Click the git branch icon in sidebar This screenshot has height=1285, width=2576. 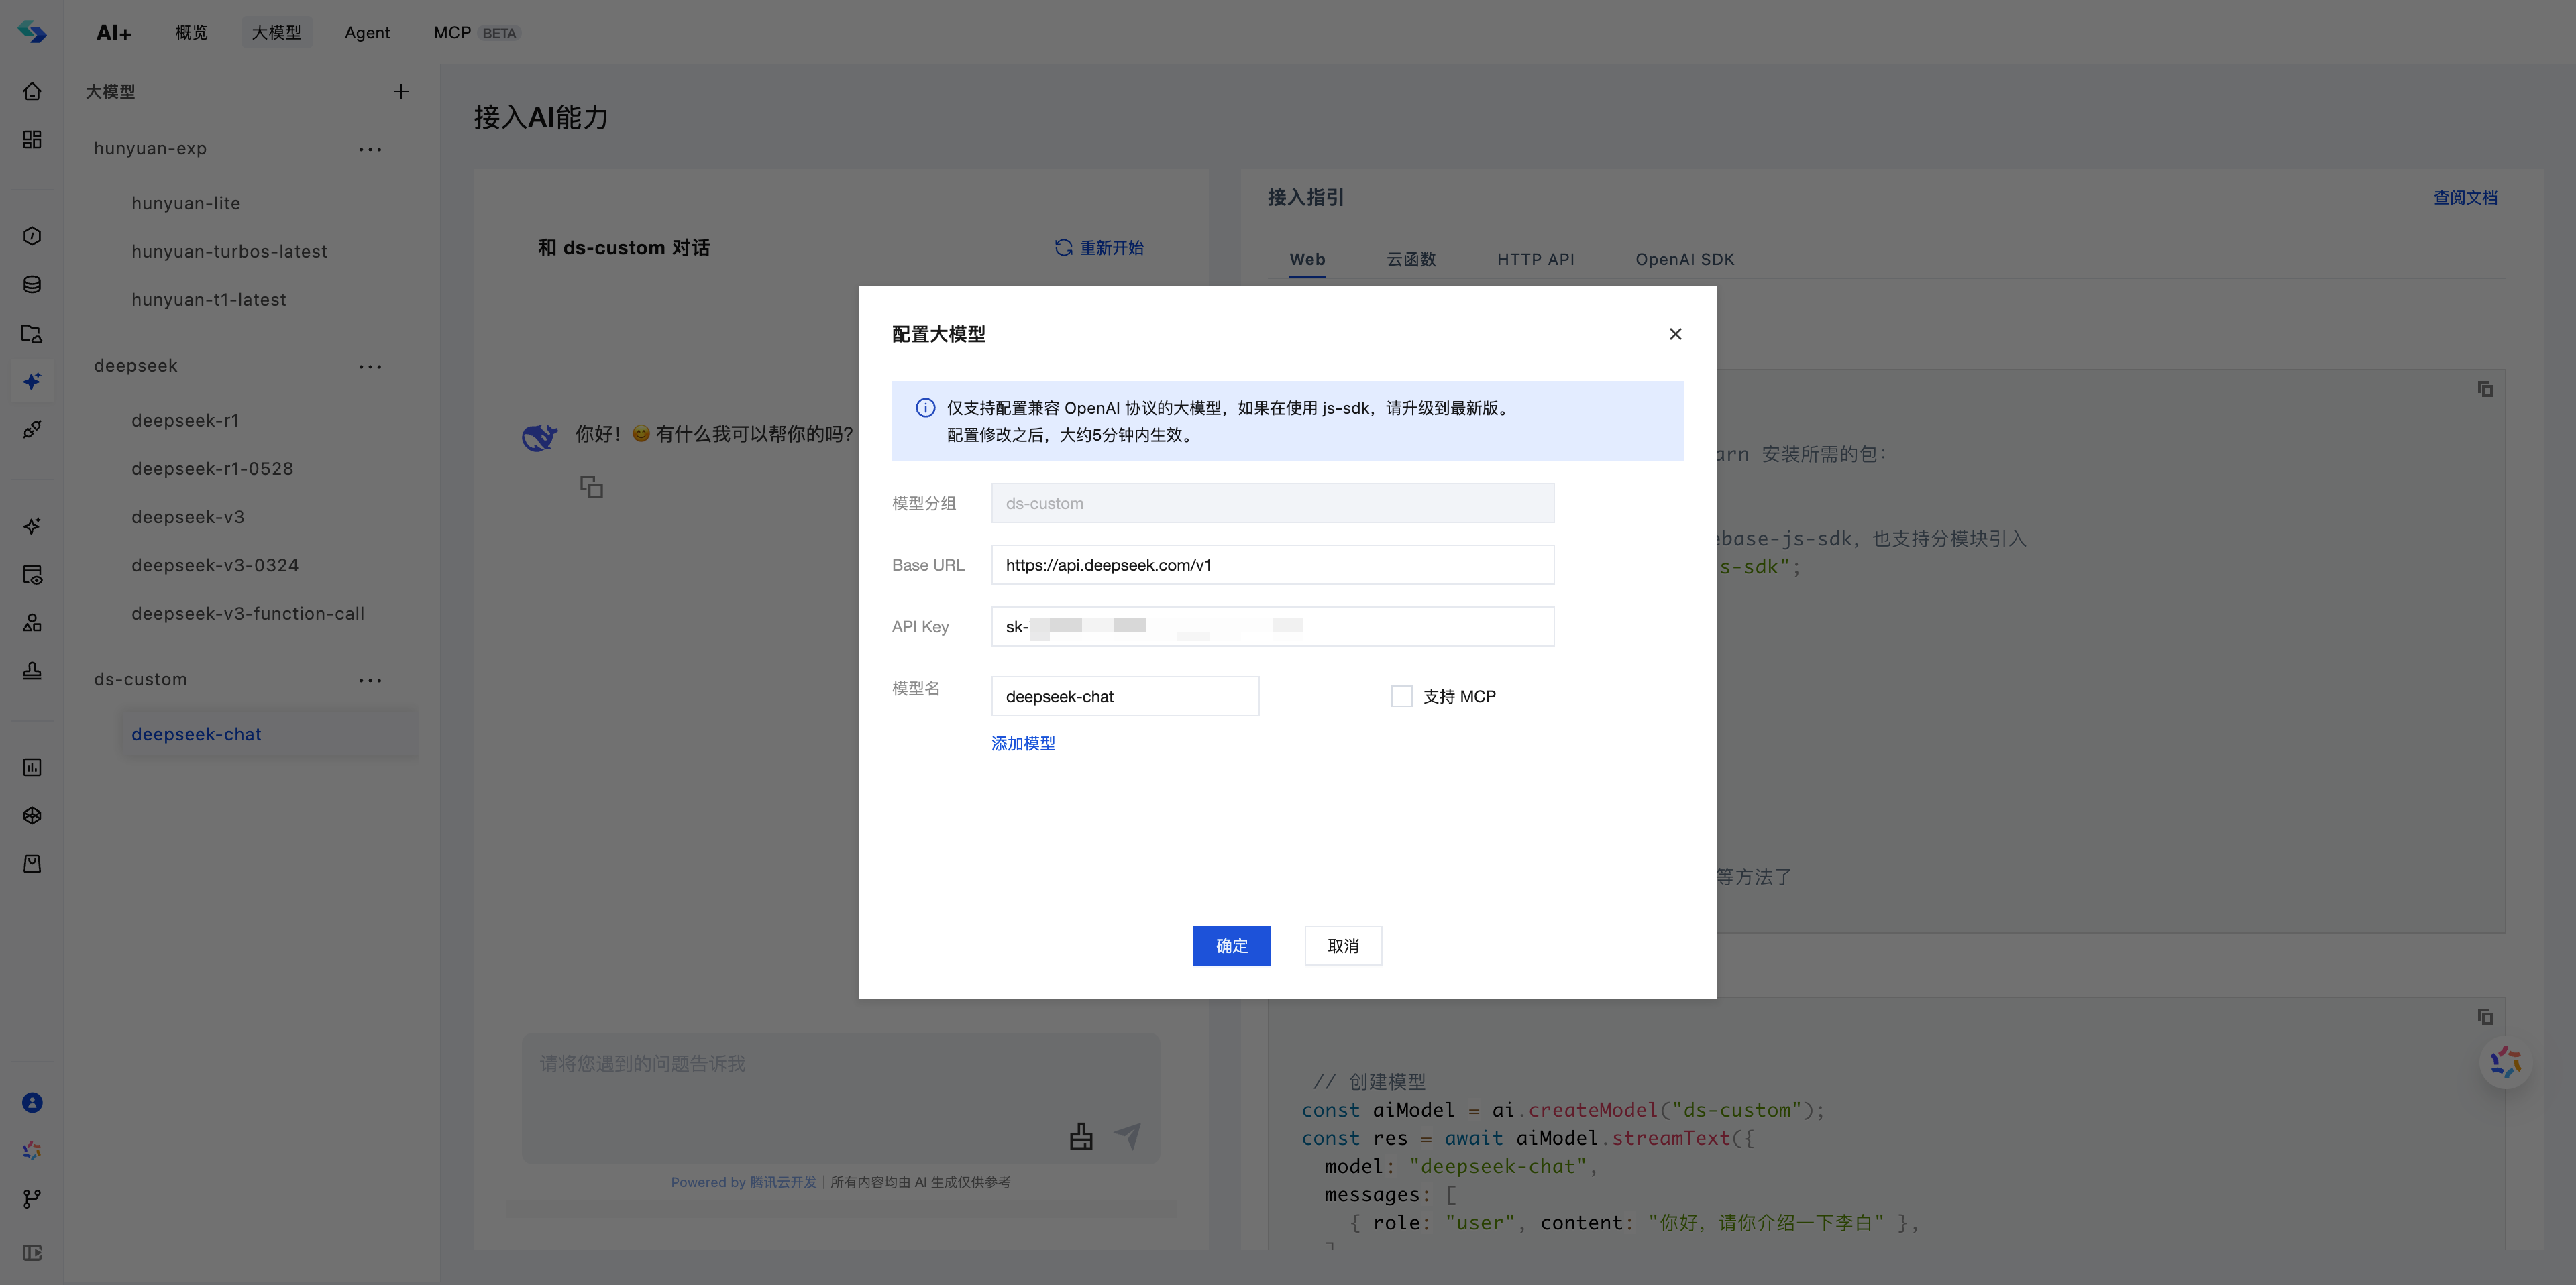click(x=32, y=1198)
